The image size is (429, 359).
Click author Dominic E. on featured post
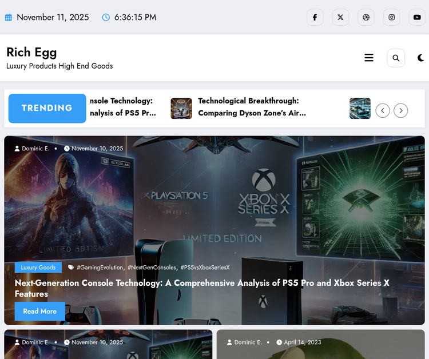click(x=35, y=149)
